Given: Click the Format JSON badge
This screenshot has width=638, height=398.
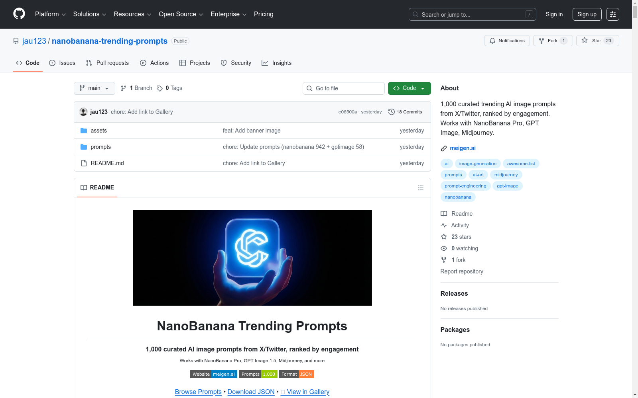Looking at the screenshot, I should (x=297, y=374).
